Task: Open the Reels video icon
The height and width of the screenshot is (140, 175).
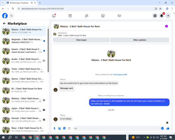Action: tap(70, 16)
